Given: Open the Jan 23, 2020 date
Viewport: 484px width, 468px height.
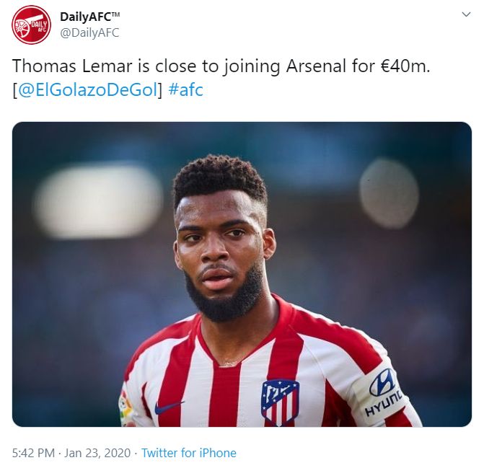Looking at the screenshot, I should click(97, 453).
